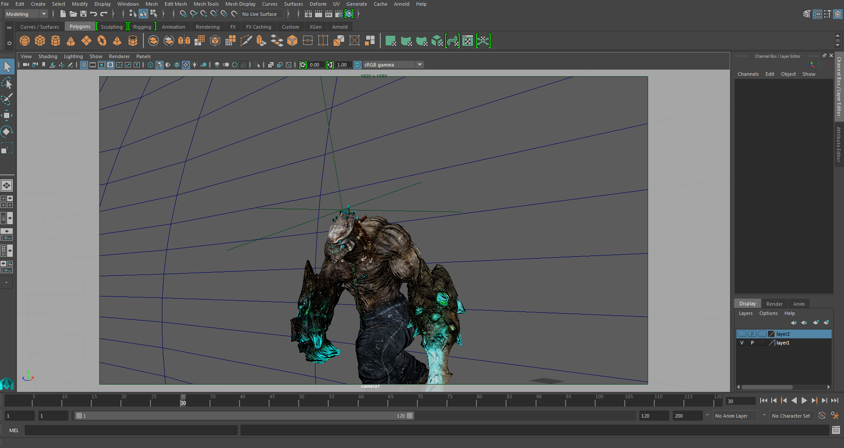Click the layer editor horizontal scrollbar
Image resolution: width=844 pixels, height=448 pixels.
tap(767, 387)
